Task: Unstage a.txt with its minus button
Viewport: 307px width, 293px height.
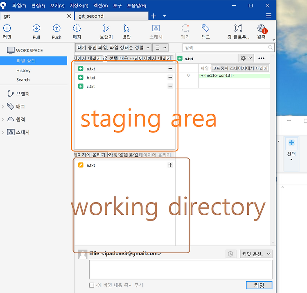Action: tap(170, 69)
